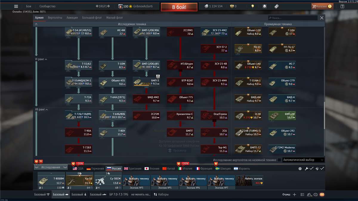Open squad list icon next to plus
The width and height of the screenshot is (358, 201).
pos(303,194)
